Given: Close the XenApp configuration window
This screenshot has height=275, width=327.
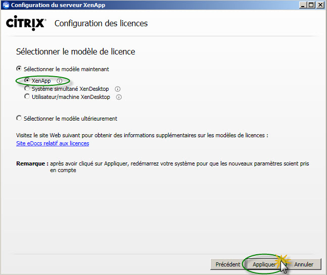Looking at the screenshot, I should click(x=320, y=5).
